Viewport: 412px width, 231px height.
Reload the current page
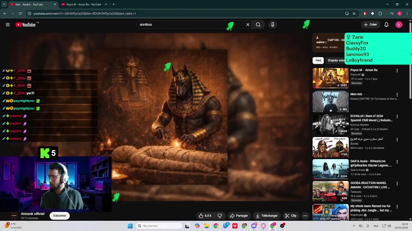(20, 13)
